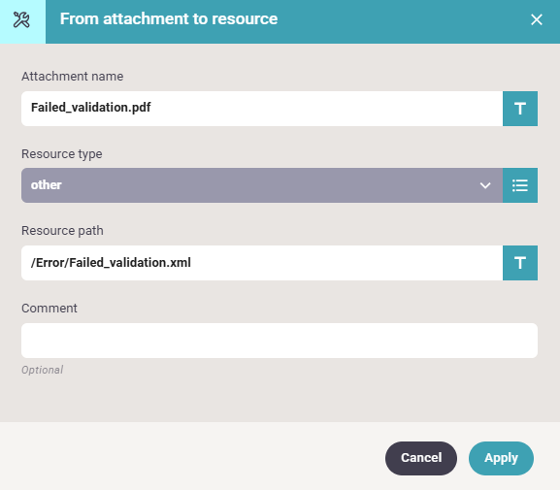Toggle text mode for Resource path field
The width and height of the screenshot is (560, 490).
coord(520,263)
